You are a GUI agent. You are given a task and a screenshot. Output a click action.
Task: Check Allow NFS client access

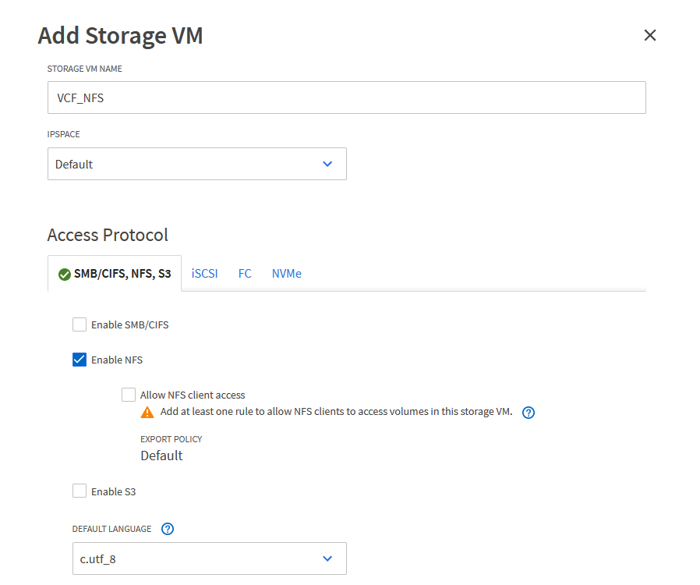[129, 395]
